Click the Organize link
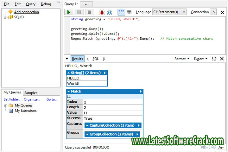 [32, 99]
